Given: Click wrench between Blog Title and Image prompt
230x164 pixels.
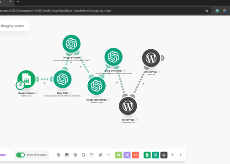Looking at the screenshot, I should 71,62.
